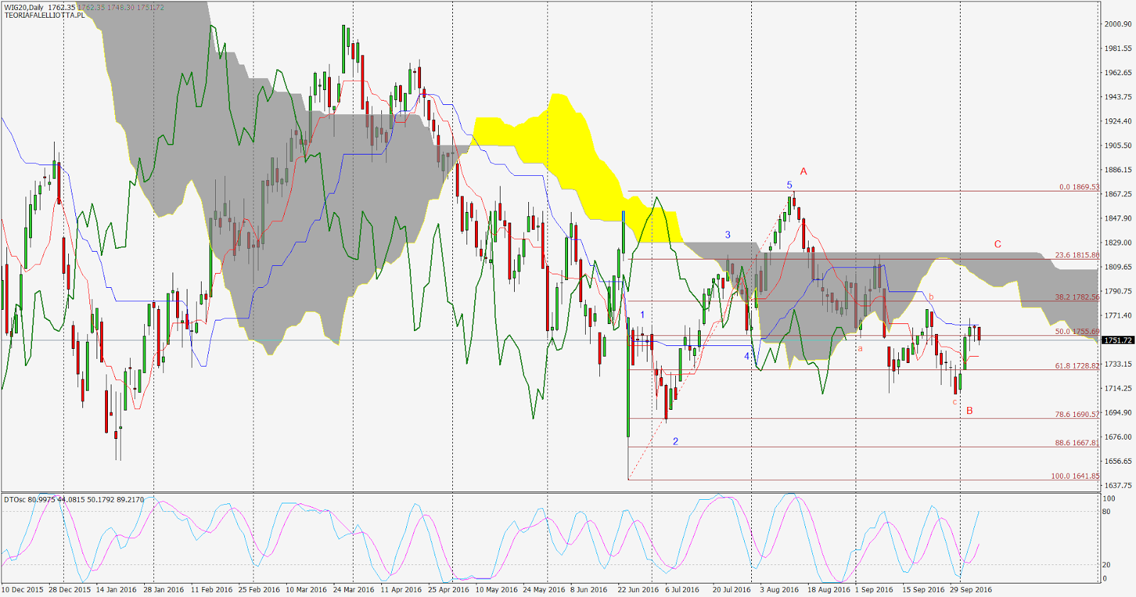Image resolution: width=1136 pixels, height=597 pixels.
Task: Click red wave label C
Action: pos(998,244)
